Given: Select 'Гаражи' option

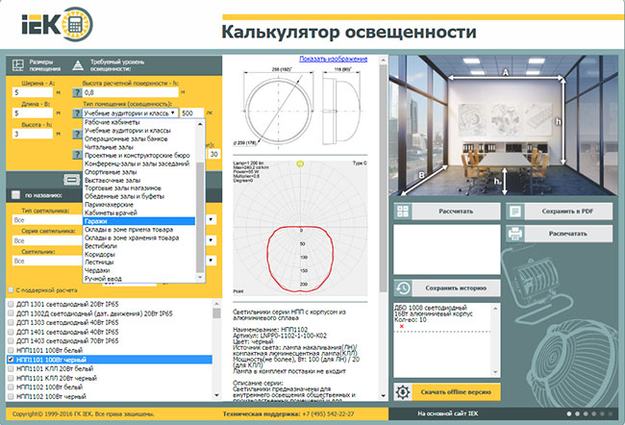Looking at the screenshot, I should [x=139, y=221].
